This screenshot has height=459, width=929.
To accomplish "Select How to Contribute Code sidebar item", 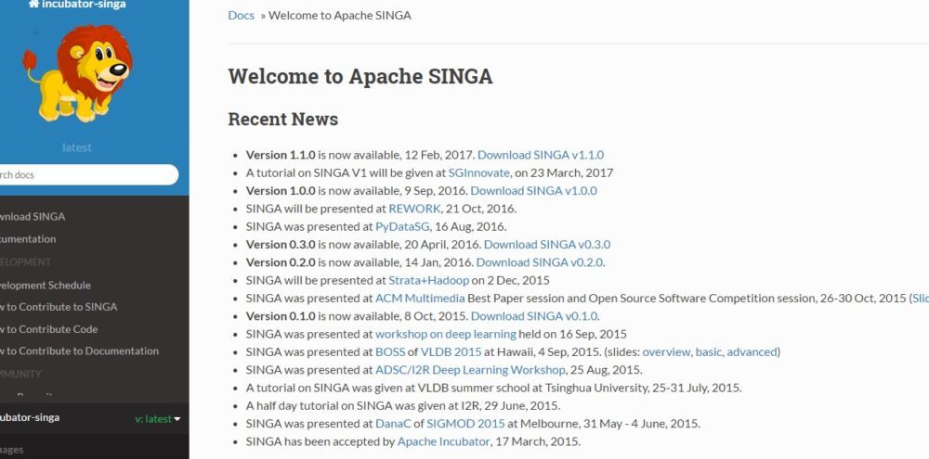I will 48,329.
